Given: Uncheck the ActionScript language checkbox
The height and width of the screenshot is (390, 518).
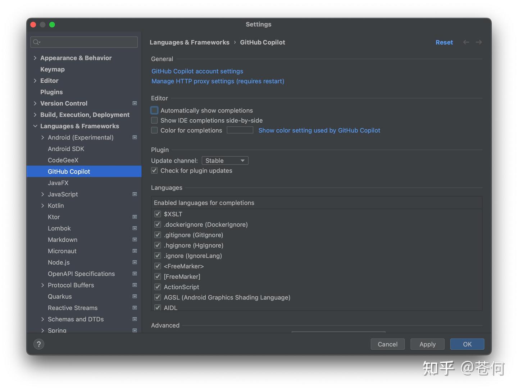Looking at the screenshot, I should (x=158, y=287).
